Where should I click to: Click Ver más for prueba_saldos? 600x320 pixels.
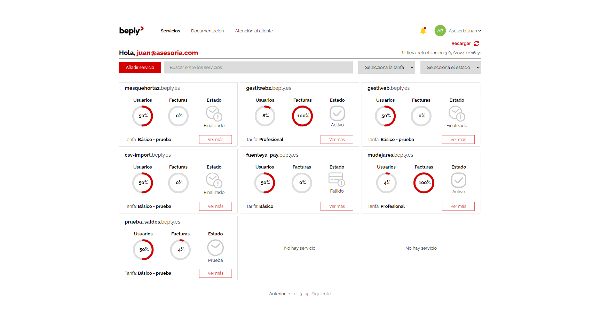click(x=215, y=273)
